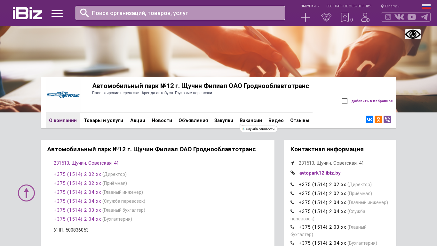Viewport: 437px width, 246px height.
Task: Open the hamburger menu
Action: 57,13
